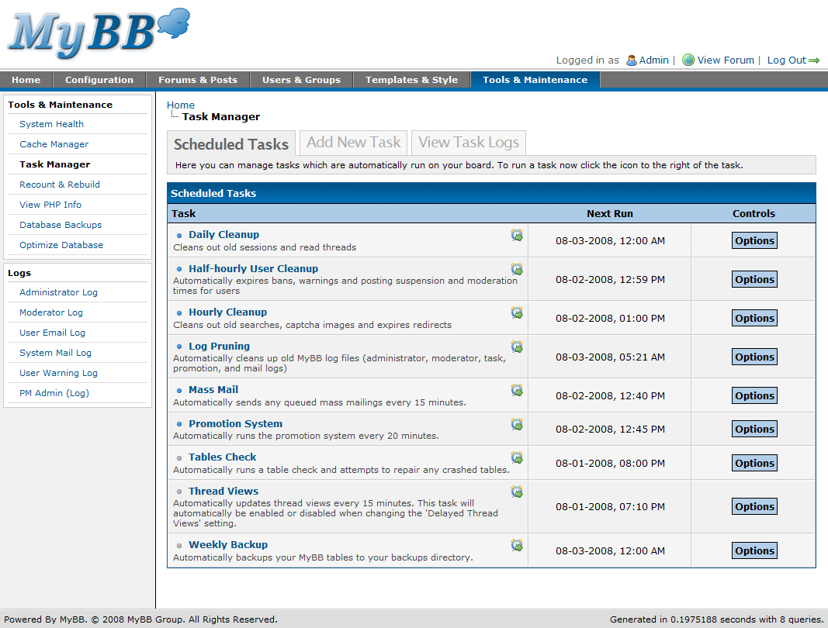The width and height of the screenshot is (828, 628).
Task: Open the Home navigation tab
Action: click(26, 80)
